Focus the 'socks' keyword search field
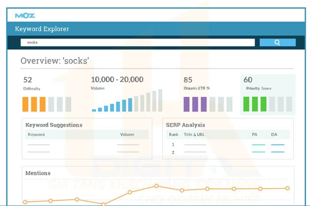Screen dimensions: 310x206 138,42
